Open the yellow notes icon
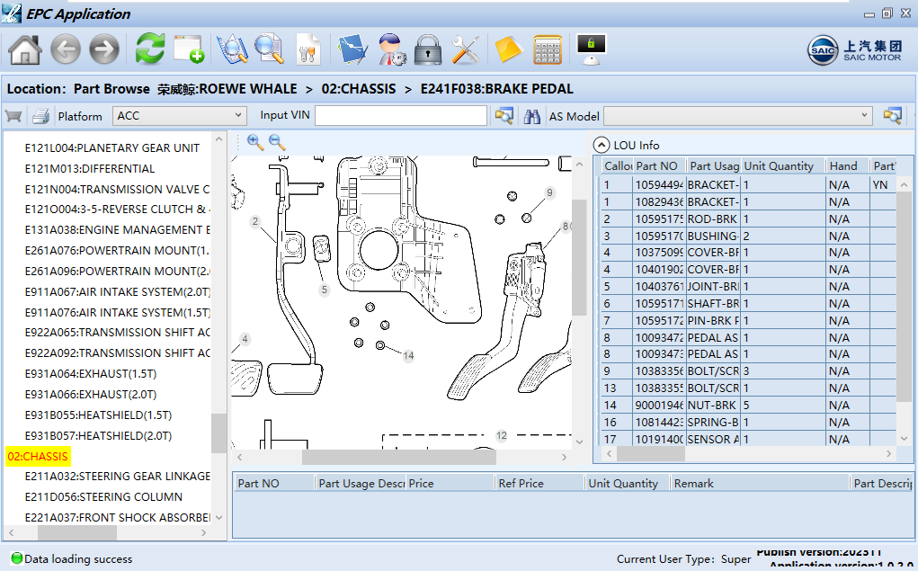Image resolution: width=918 pixels, height=571 pixels. coord(509,50)
